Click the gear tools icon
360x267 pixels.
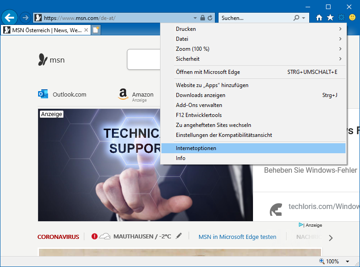click(x=341, y=17)
